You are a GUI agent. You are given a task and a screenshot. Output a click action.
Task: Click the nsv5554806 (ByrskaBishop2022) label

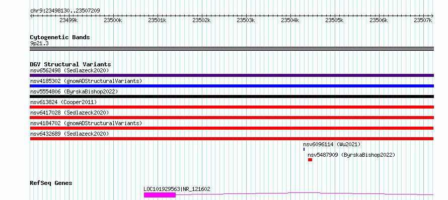[74, 91]
